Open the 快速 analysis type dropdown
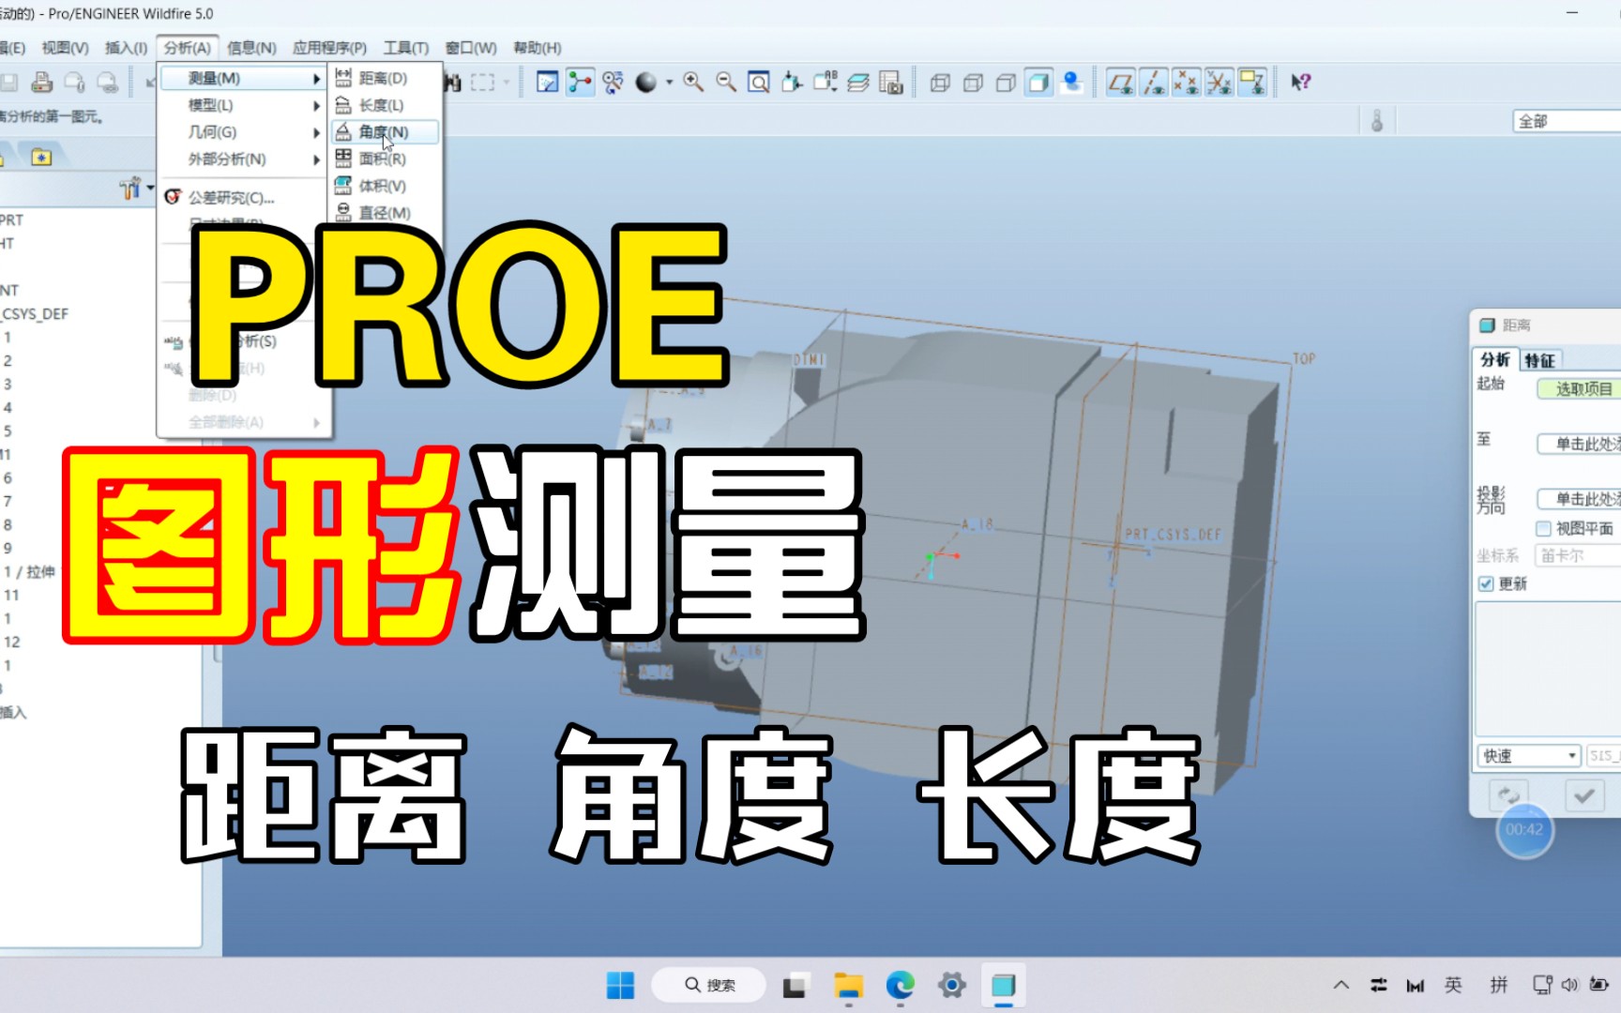The height and width of the screenshot is (1013, 1621). pos(1529,756)
